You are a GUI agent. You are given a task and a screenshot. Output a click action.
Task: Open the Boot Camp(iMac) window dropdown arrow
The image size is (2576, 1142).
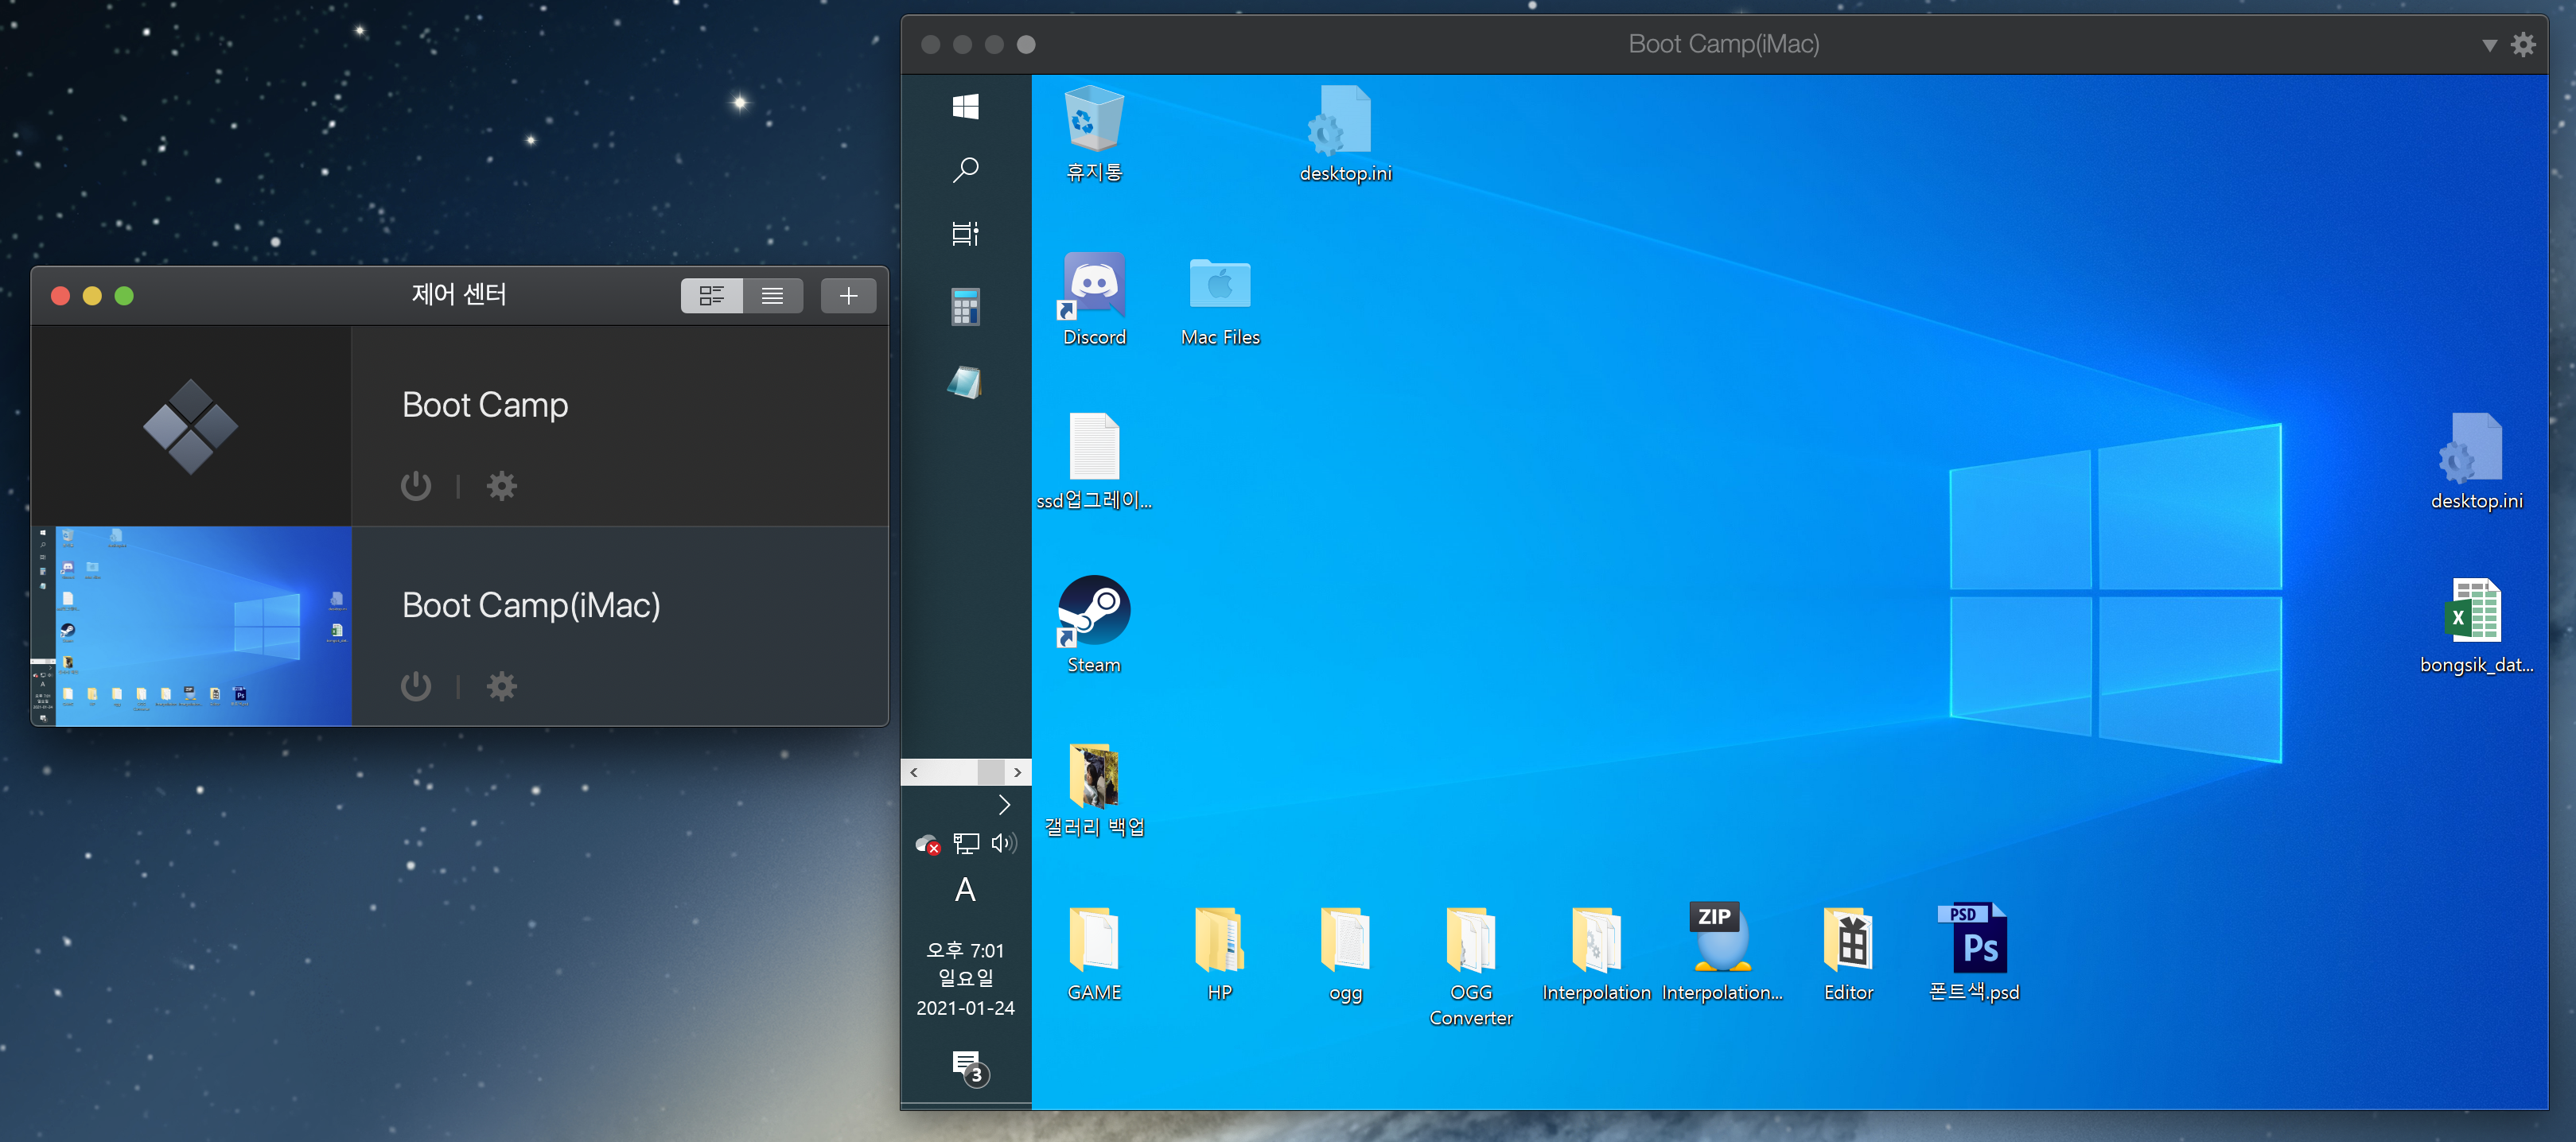pos(2489,45)
